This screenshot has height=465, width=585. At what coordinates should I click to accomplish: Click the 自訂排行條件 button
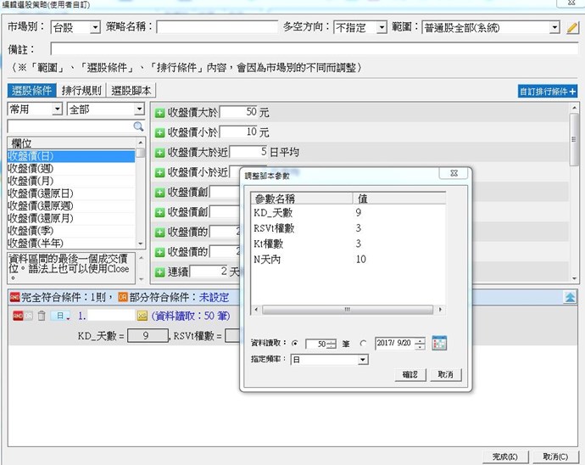click(548, 91)
